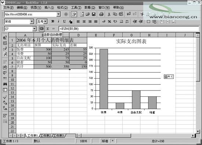Click the Print icon in toolbar

(x=101, y=14)
